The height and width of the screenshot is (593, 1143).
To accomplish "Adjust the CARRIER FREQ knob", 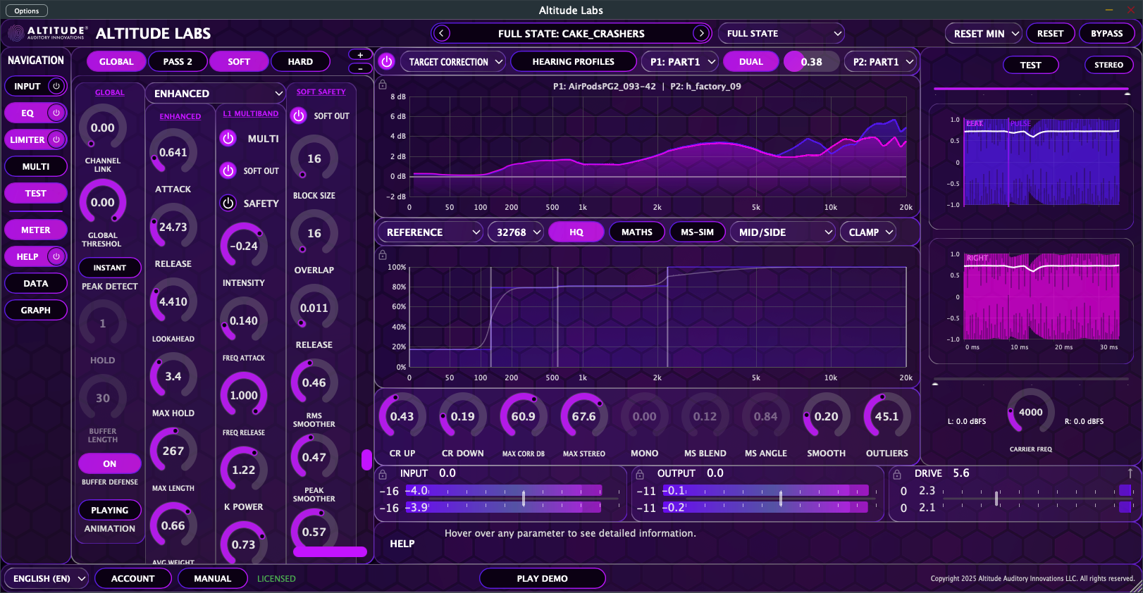I will pos(1031,412).
